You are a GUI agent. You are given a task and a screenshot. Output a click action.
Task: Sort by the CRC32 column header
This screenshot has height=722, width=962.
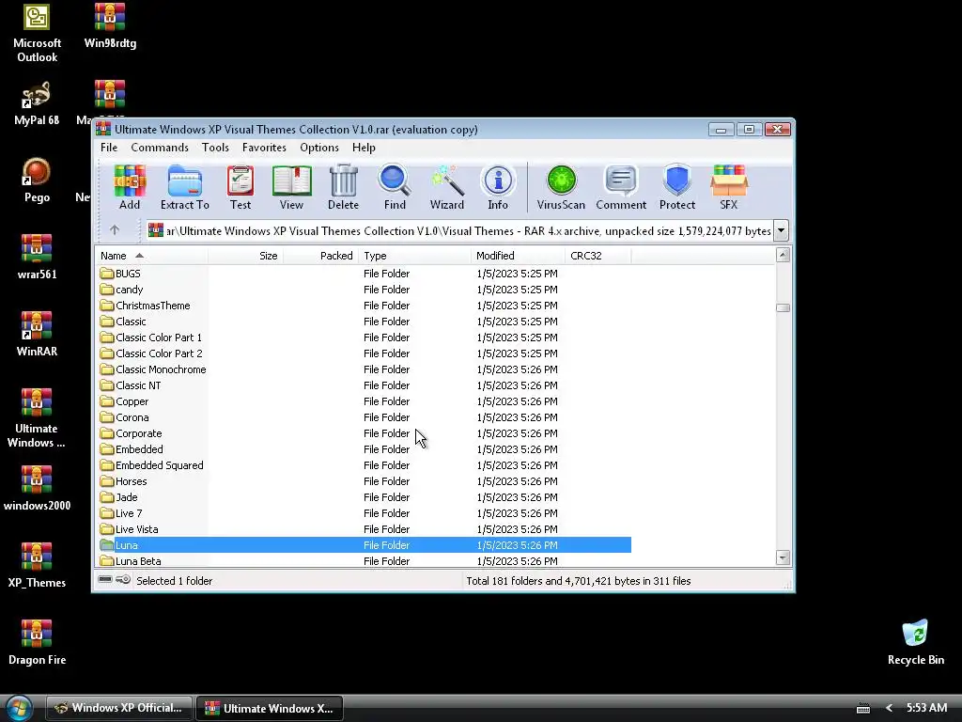tap(598, 256)
